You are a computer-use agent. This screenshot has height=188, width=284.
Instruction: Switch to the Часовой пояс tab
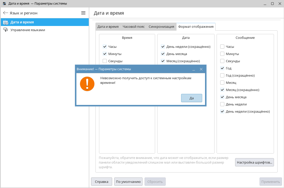134,27
